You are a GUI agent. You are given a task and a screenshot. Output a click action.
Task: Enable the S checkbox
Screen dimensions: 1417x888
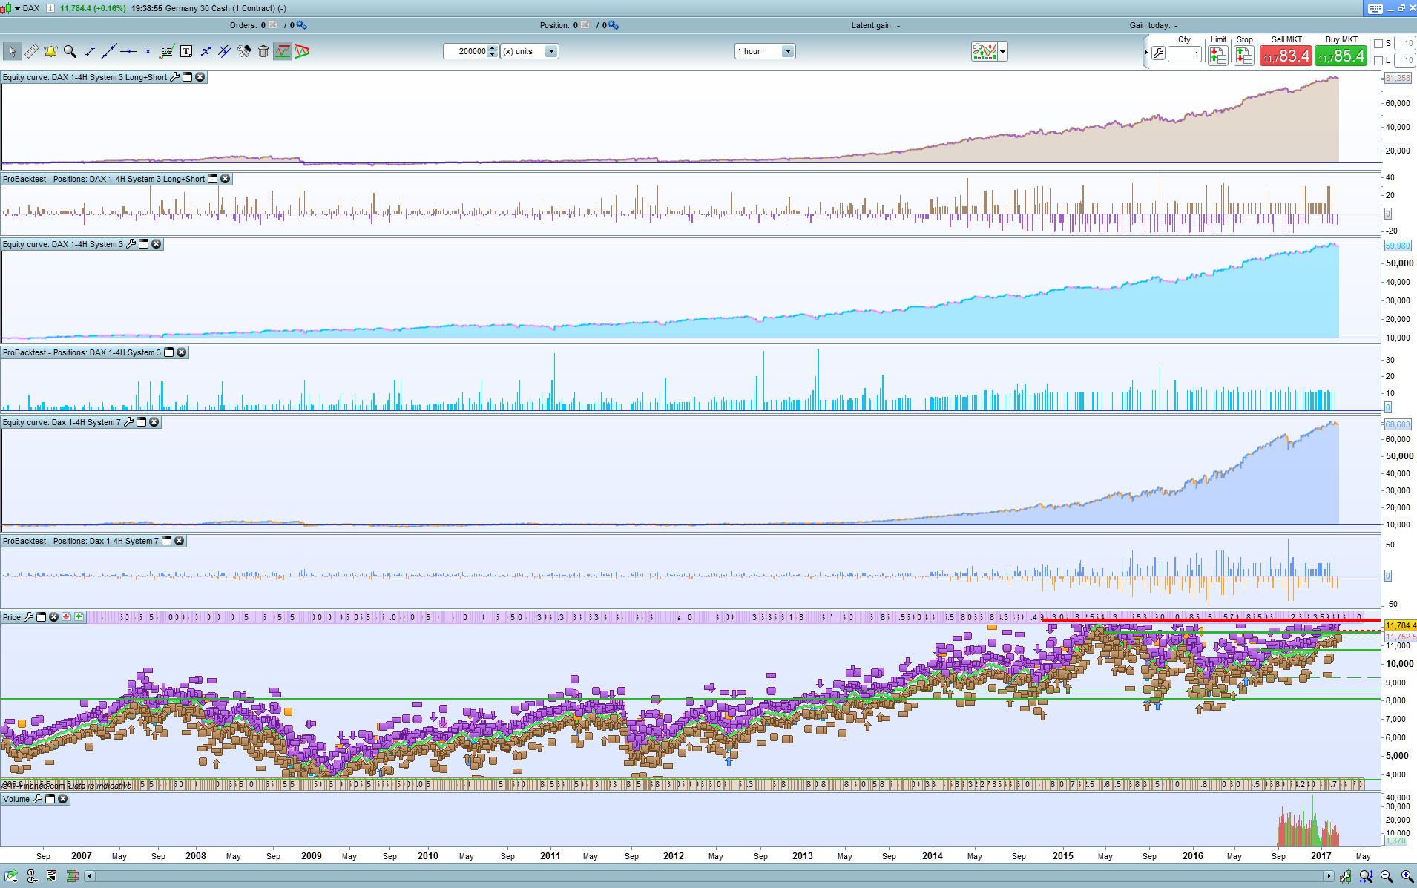pyautogui.click(x=1378, y=44)
